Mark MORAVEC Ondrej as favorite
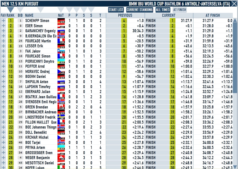This screenshot has height=169, width=238. [3, 71]
